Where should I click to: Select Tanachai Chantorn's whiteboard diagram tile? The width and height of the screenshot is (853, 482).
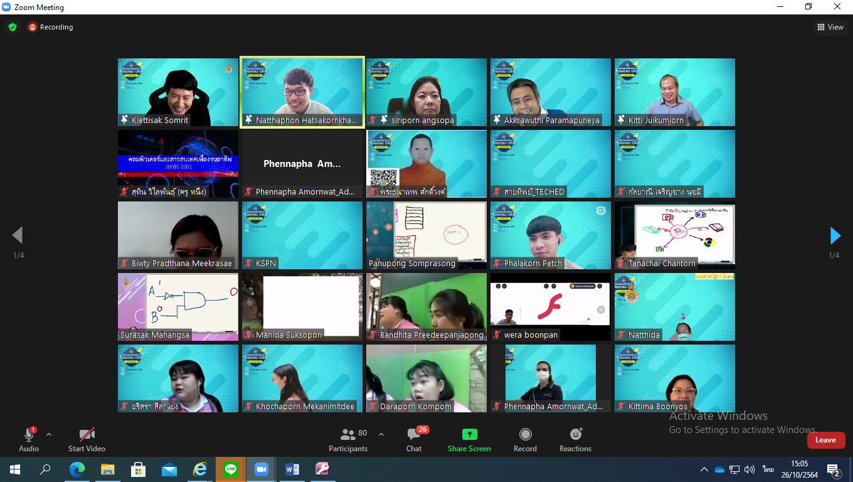(675, 235)
